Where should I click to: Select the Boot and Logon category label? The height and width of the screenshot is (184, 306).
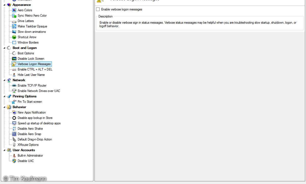tap(25, 48)
